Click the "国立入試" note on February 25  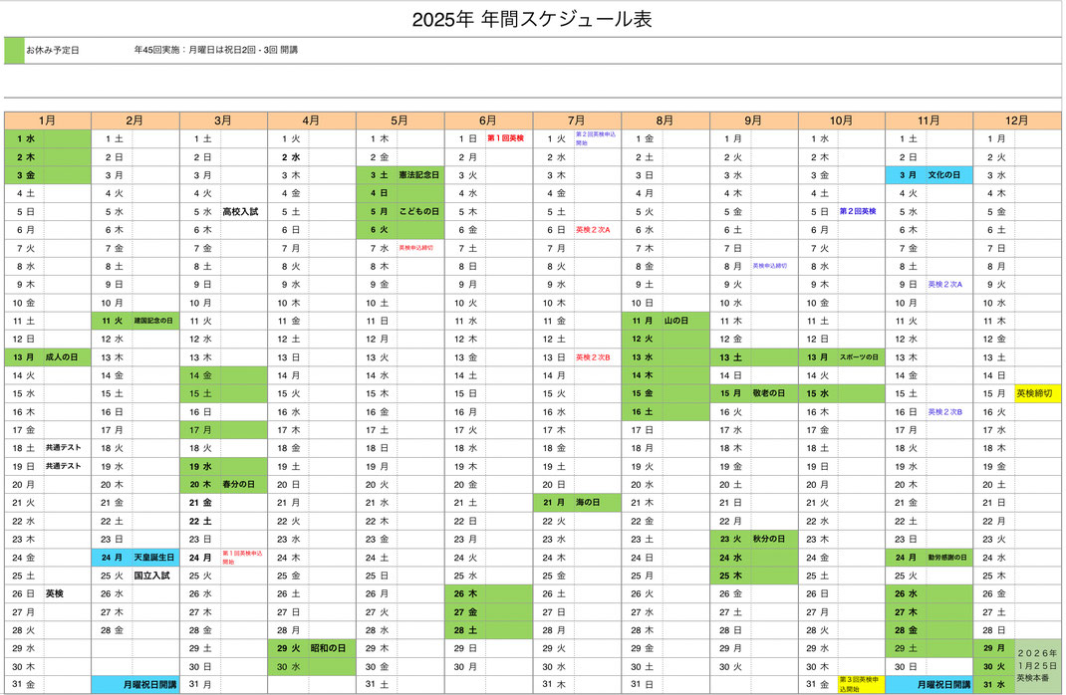151,576
